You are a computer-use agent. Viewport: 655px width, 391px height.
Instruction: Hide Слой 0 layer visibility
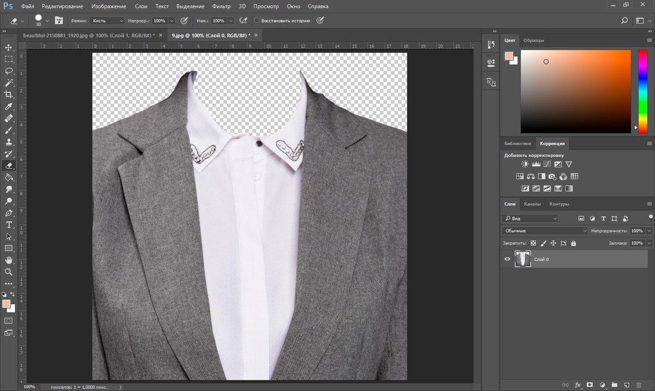tap(507, 259)
